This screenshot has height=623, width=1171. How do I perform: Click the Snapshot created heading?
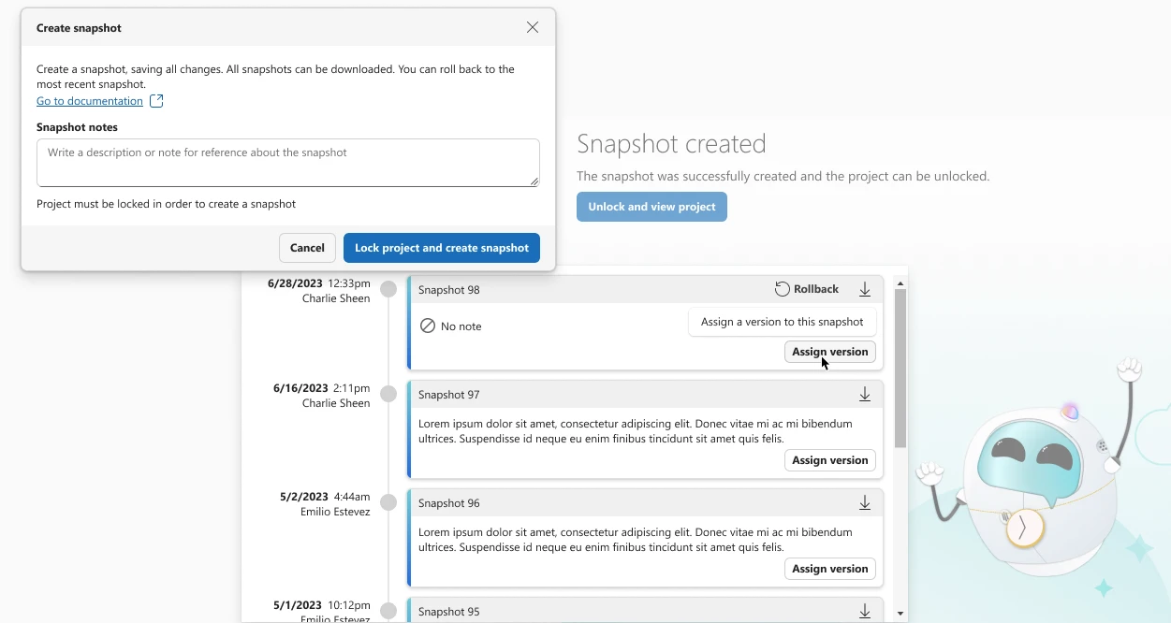pyautogui.click(x=671, y=143)
